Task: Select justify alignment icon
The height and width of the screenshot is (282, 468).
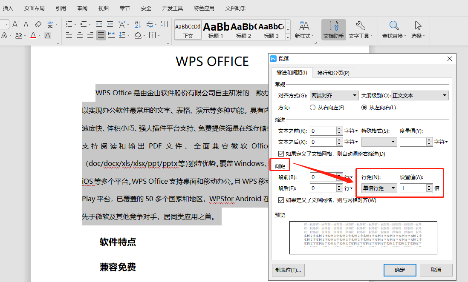Action: pyautogui.click(x=101, y=35)
